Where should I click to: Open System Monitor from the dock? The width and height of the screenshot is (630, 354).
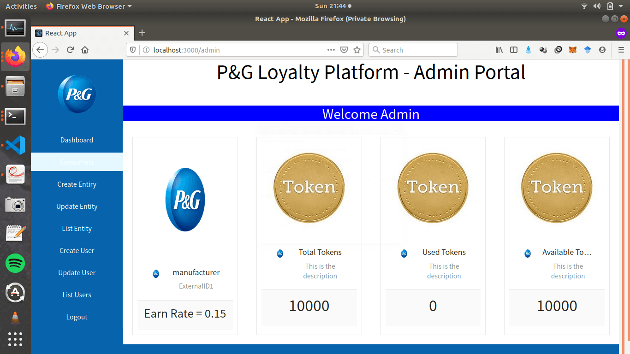pos(15,28)
